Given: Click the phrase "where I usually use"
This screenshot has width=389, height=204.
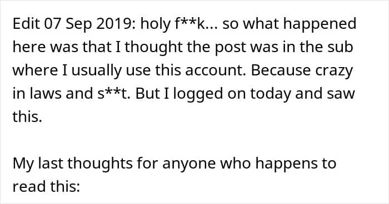Looking at the screenshot, I should coord(82,72).
